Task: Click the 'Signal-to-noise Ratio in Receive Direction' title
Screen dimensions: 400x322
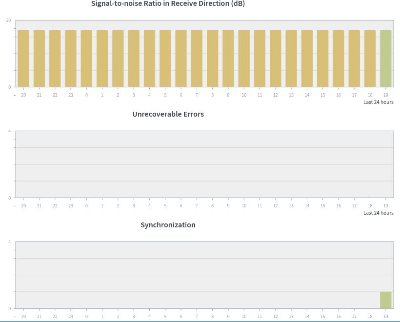Action: click(x=168, y=4)
